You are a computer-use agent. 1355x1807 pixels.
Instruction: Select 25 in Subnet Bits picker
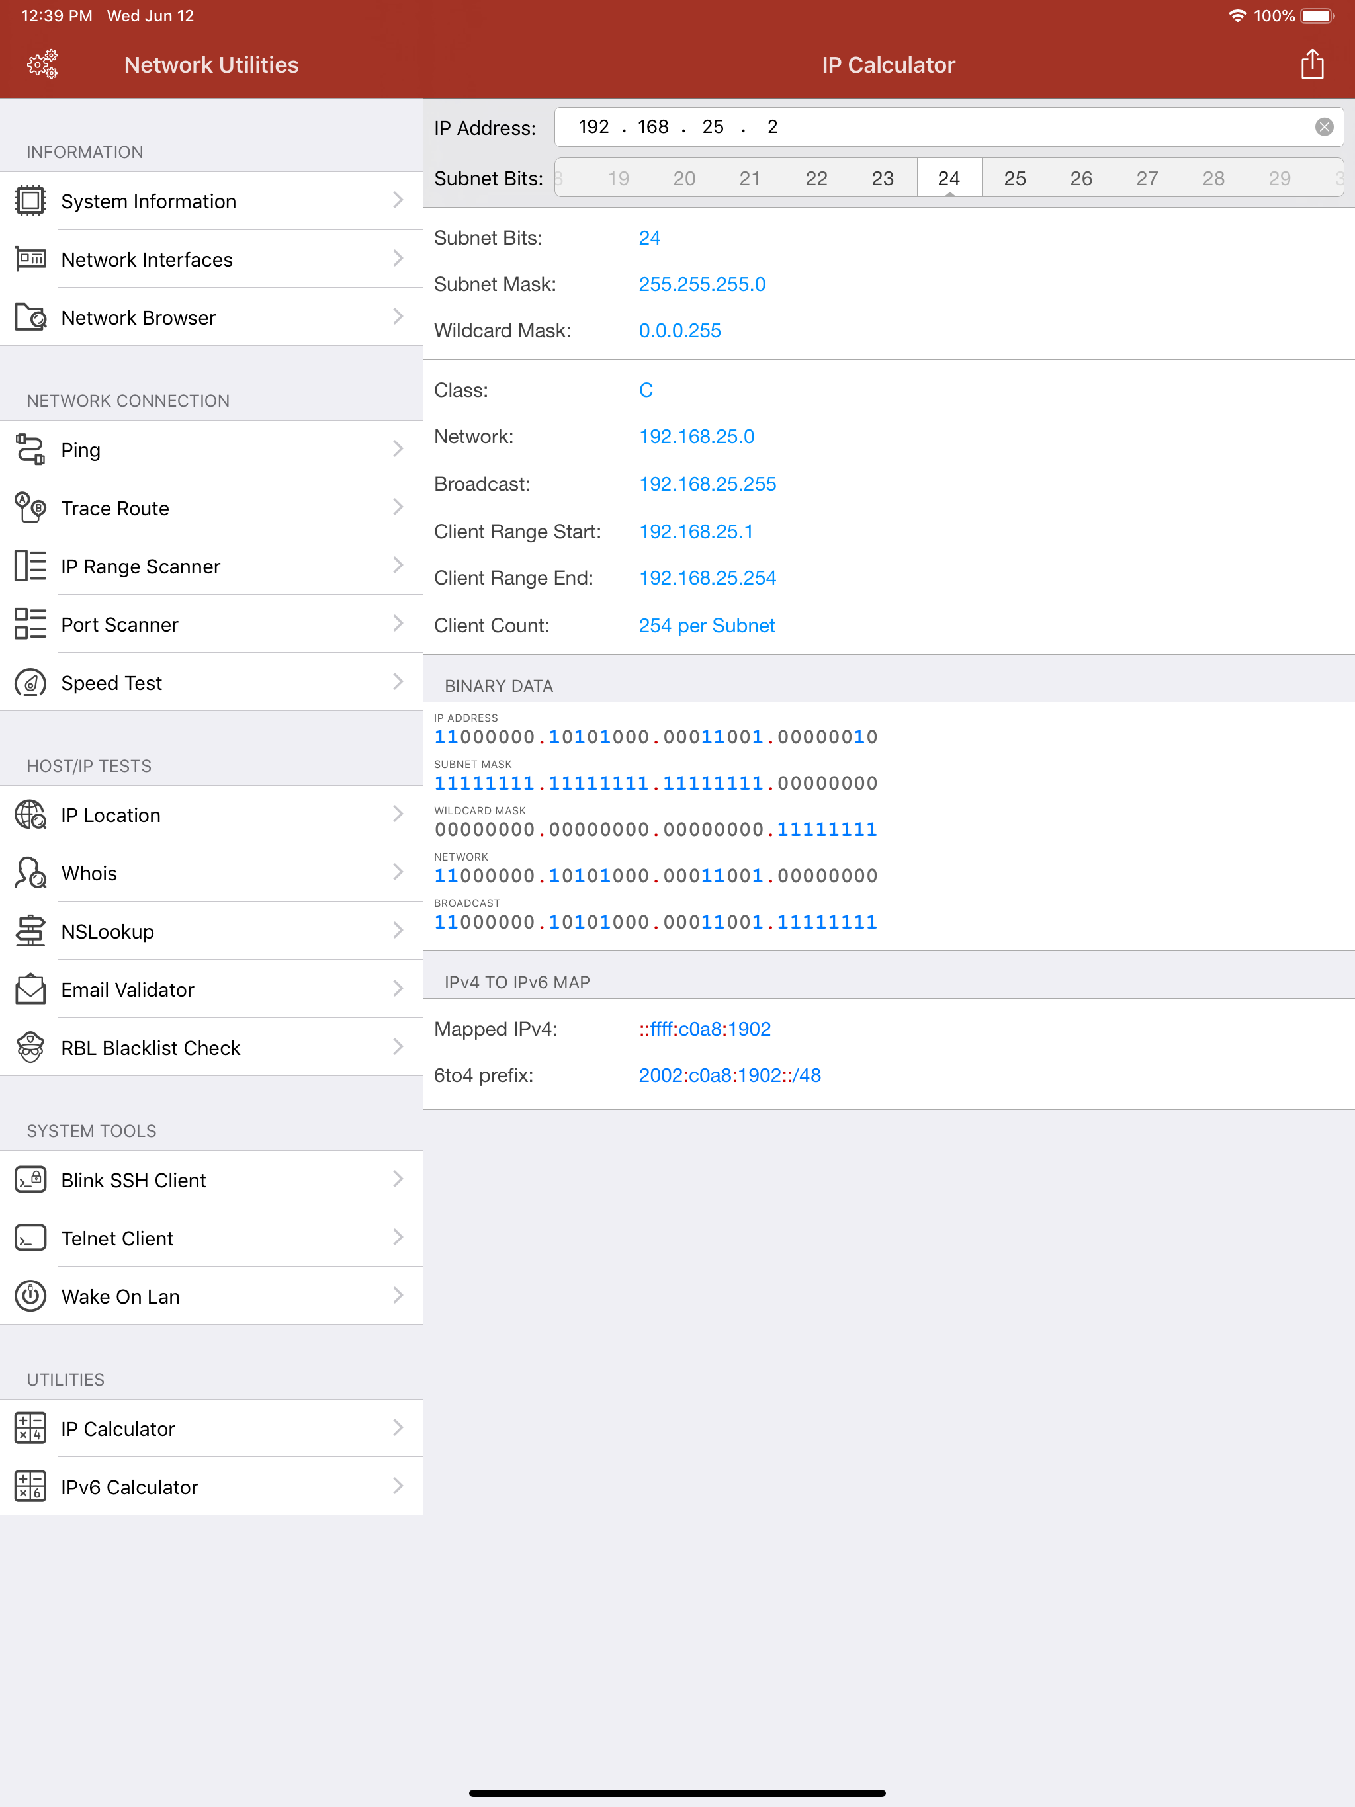point(1014,178)
